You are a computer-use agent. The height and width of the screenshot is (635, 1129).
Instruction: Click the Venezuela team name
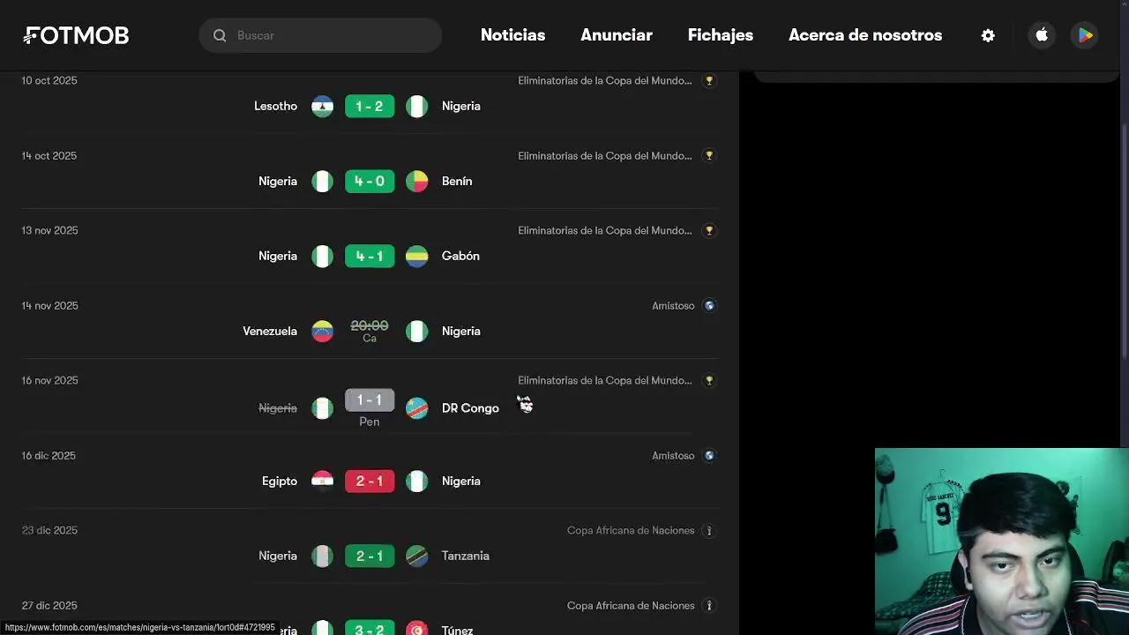270,331
